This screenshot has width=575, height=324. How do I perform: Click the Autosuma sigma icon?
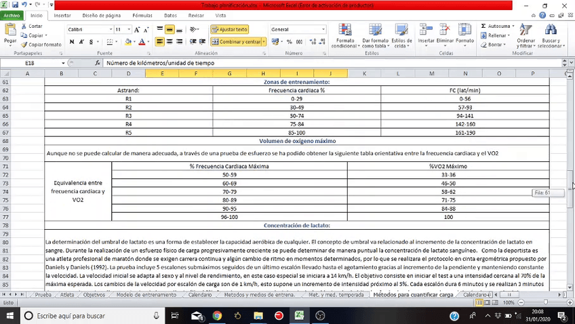pos(483,26)
